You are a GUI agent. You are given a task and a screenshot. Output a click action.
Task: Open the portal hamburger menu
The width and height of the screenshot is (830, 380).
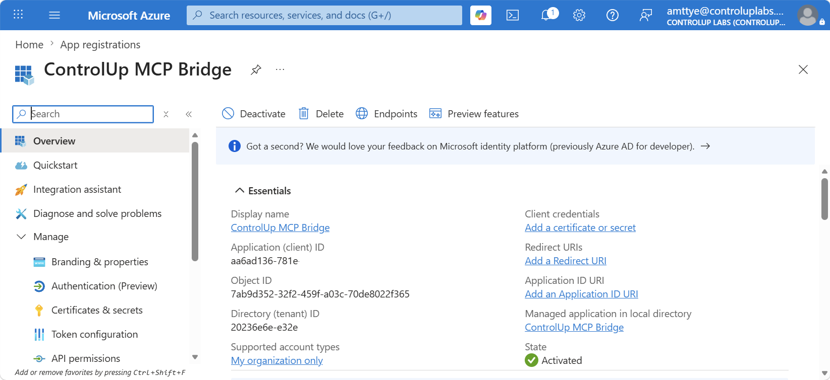54,15
